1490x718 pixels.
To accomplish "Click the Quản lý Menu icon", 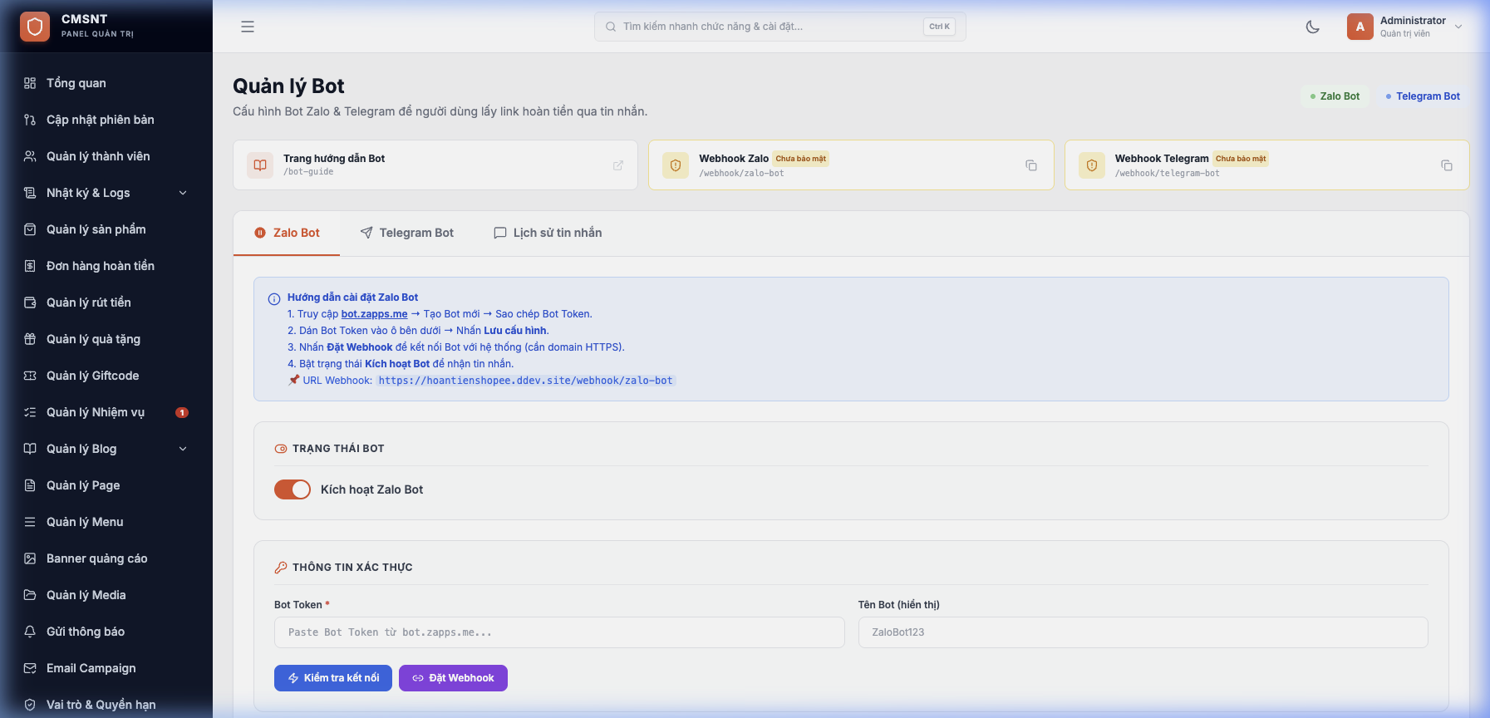I will point(30,522).
